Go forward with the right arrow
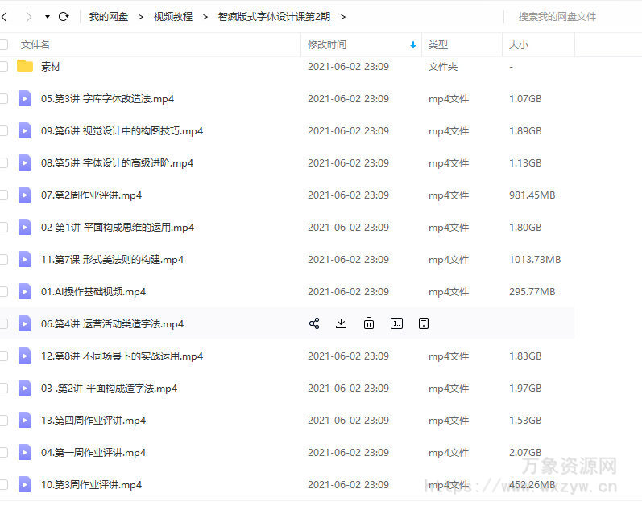 click(x=28, y=17)
